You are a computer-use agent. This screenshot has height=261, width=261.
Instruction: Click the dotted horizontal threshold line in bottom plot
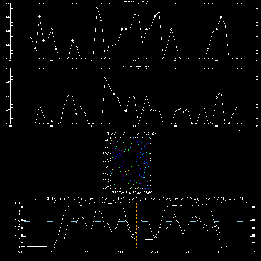[138, 221]
